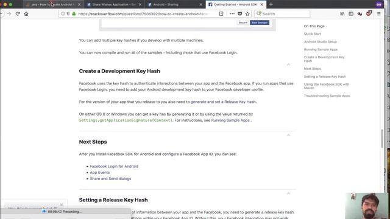The width and height of the screenshot is (390, 219).
Task: Click the green padlock security icon
Action: tap(74, 13)
